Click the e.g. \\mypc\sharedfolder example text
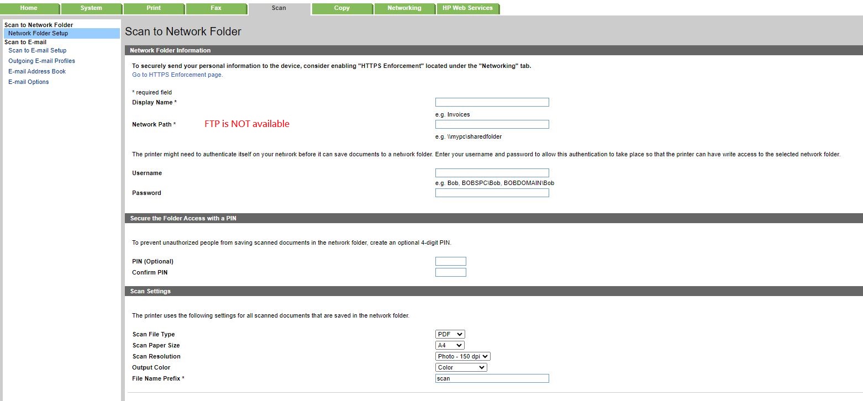 (469, 136)
